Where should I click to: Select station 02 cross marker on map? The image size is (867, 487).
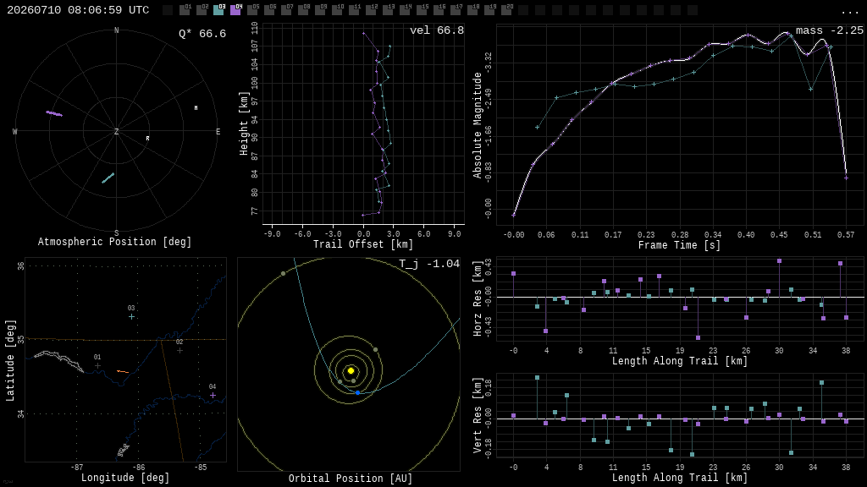pos(179,350)
